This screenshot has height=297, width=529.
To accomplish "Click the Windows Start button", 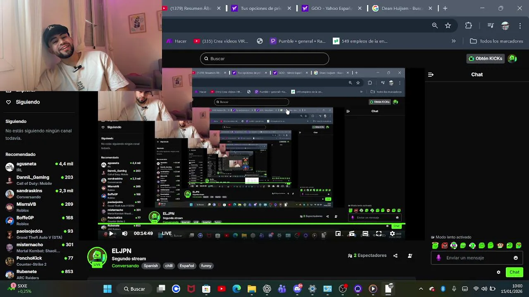I will [x=107, y=289].
